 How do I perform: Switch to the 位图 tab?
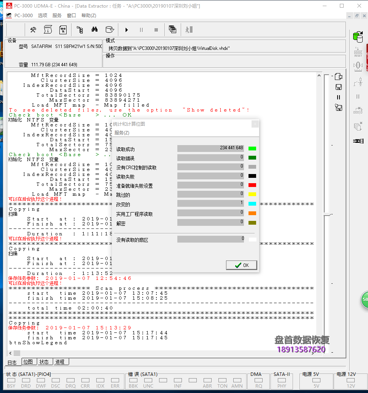[x=28, y=362]
